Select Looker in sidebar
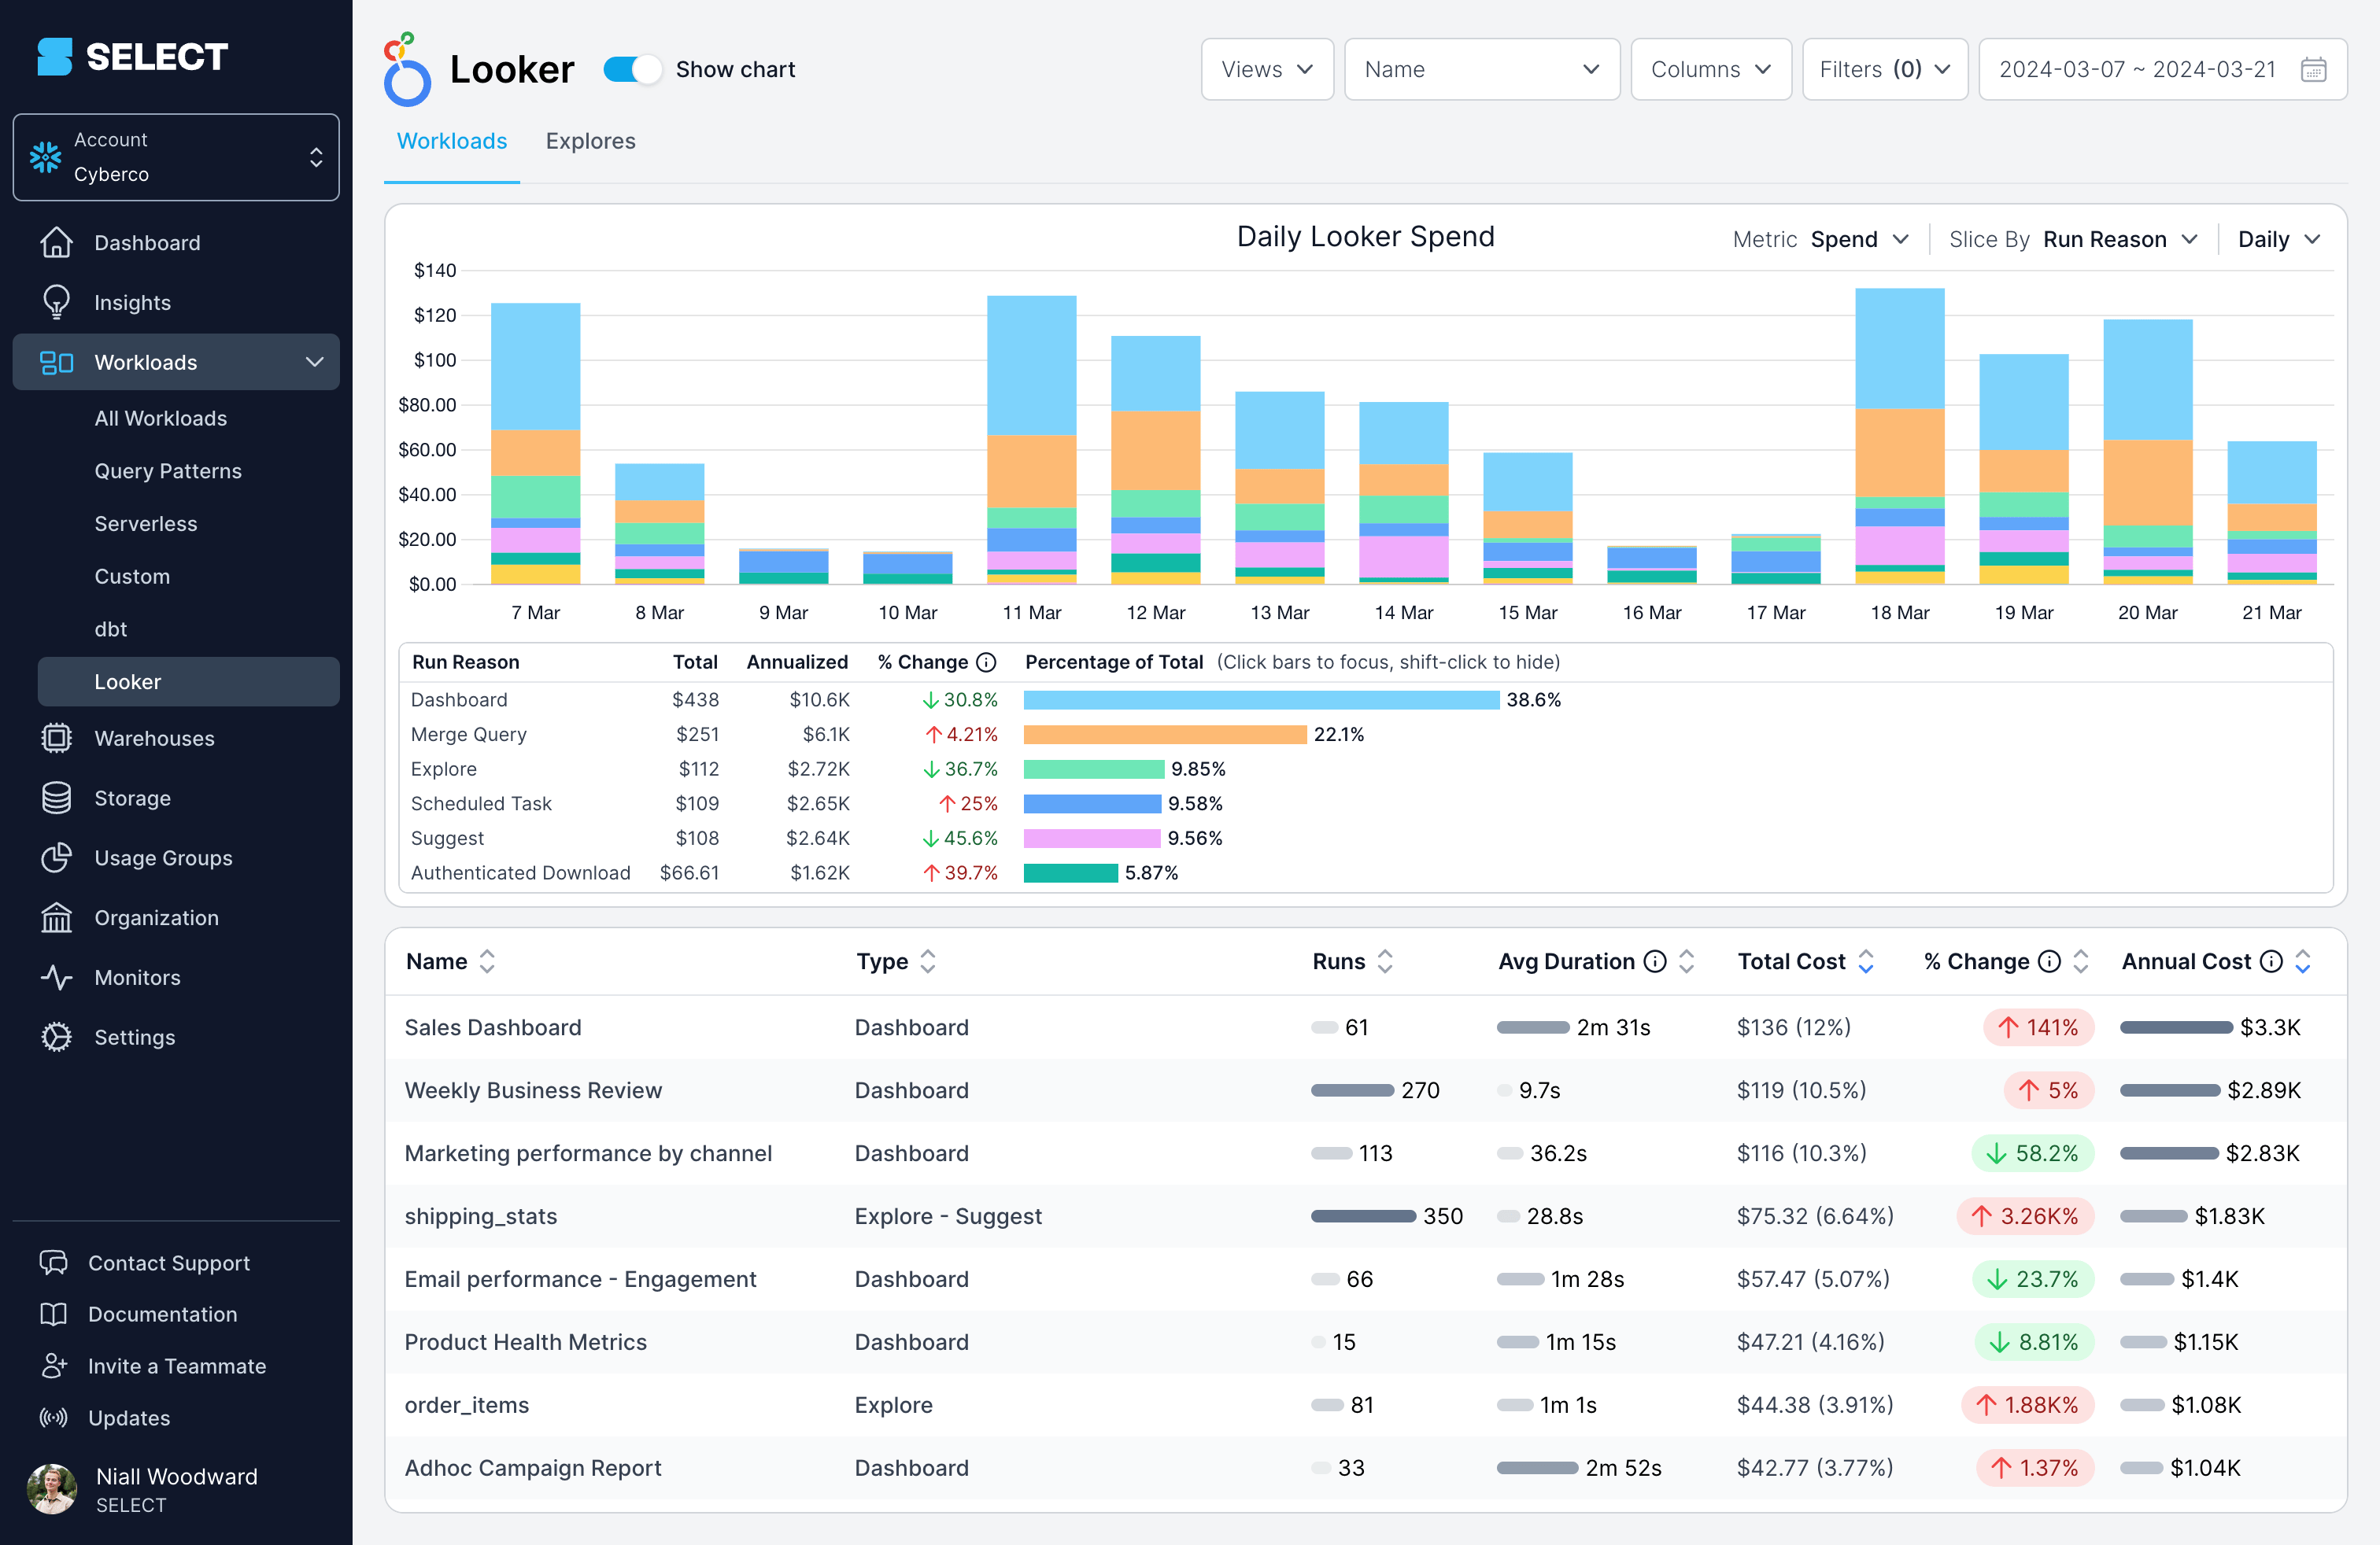 point(188,681)
